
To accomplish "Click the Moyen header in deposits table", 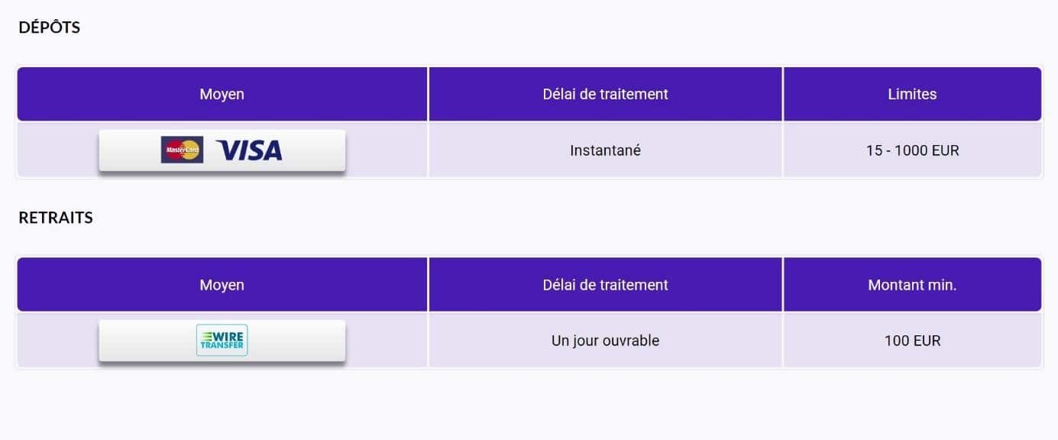I will (x=222, y=94).
